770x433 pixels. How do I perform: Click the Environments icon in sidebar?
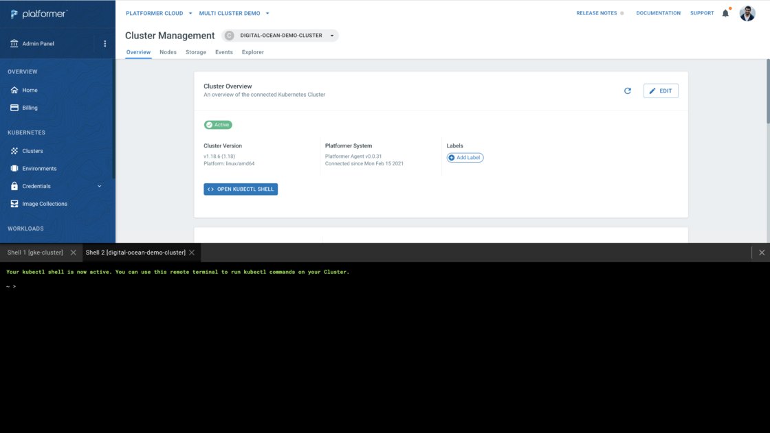point(14,169)
